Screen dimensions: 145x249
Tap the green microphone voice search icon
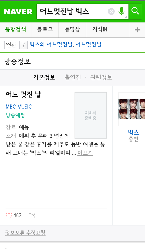tap(121, 11)
